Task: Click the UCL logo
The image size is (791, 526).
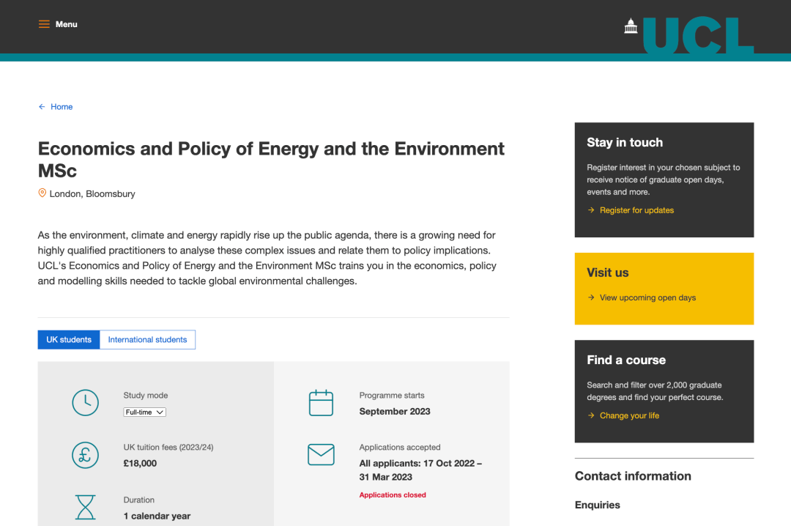Action: 698,35
